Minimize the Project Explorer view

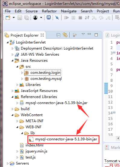coord(89,34)
